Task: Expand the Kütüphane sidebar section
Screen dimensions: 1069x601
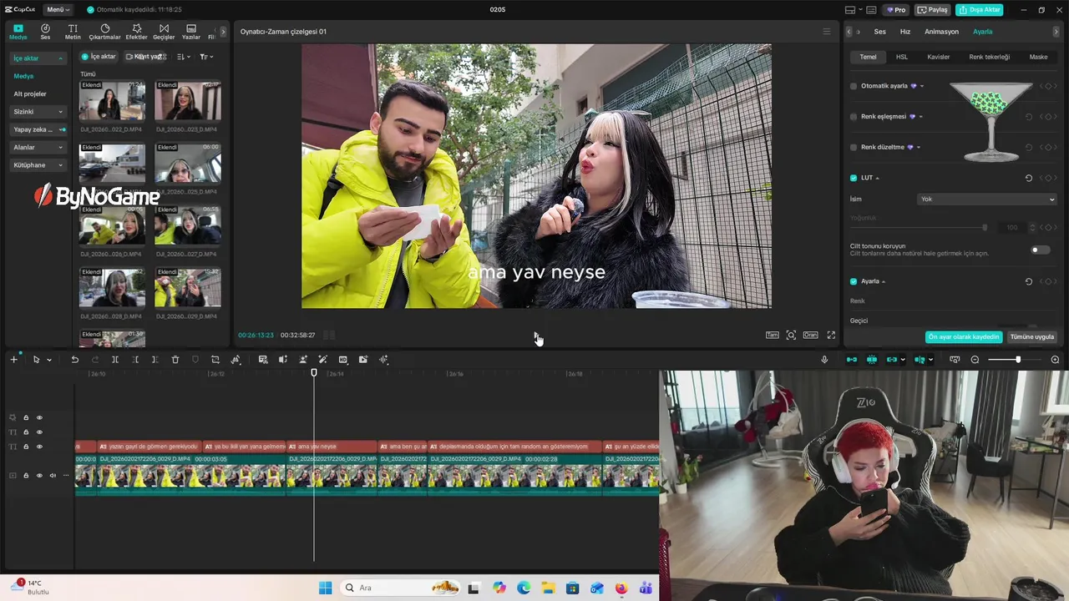Action: pyautogui.click(x=38, y=165)
